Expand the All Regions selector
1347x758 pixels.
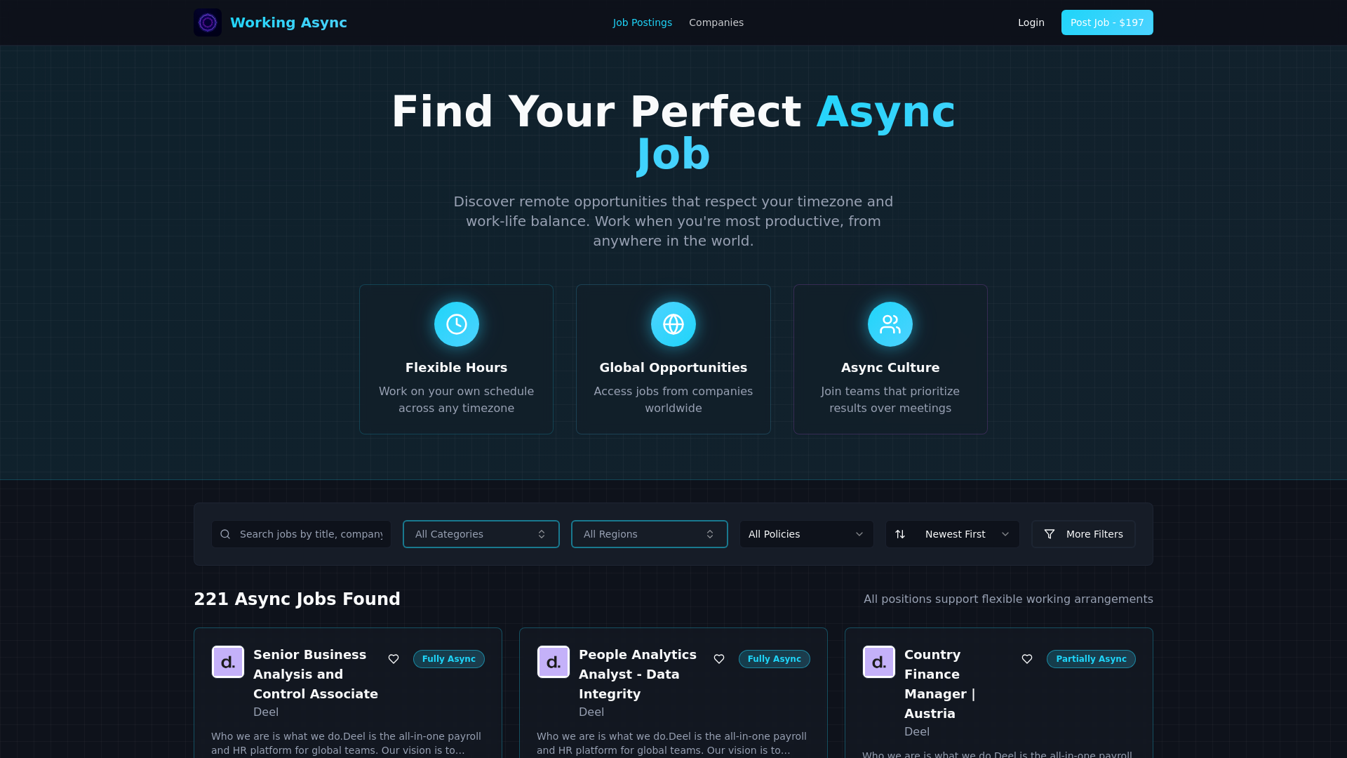pyautogui.click(x=649, y=534)
